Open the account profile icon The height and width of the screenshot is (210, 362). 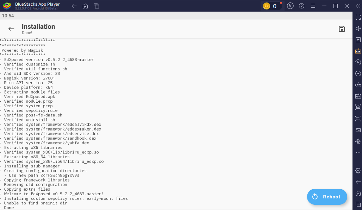pyautogui.click(x=290, y=6)
